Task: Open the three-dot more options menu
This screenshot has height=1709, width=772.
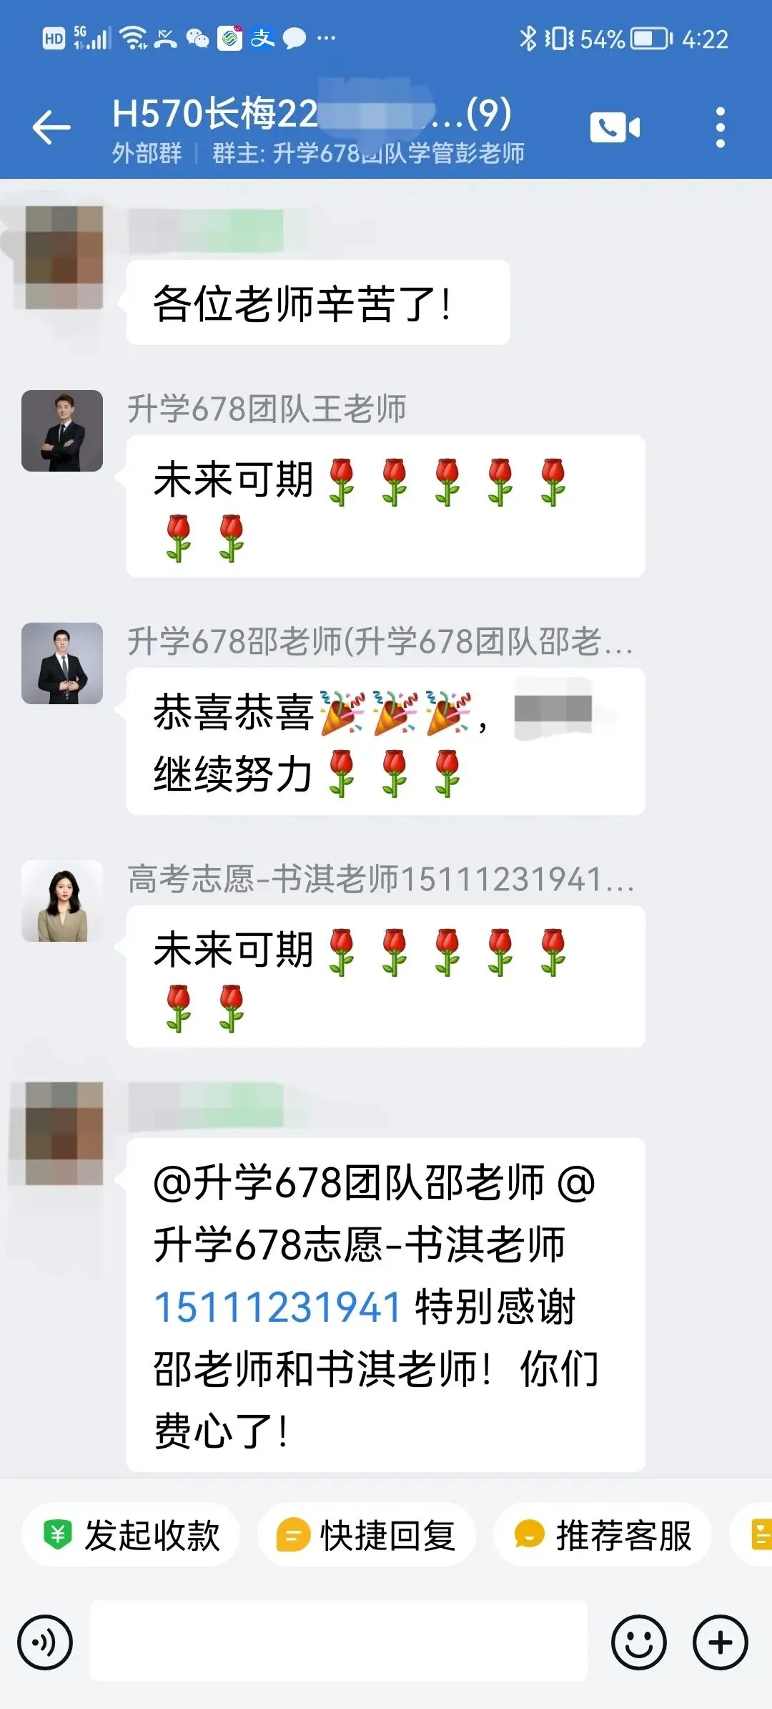Action: point(720,128)
